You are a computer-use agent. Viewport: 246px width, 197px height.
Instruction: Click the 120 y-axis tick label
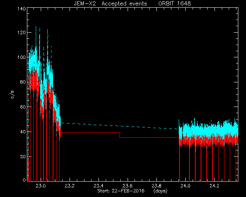coord(21,33)
